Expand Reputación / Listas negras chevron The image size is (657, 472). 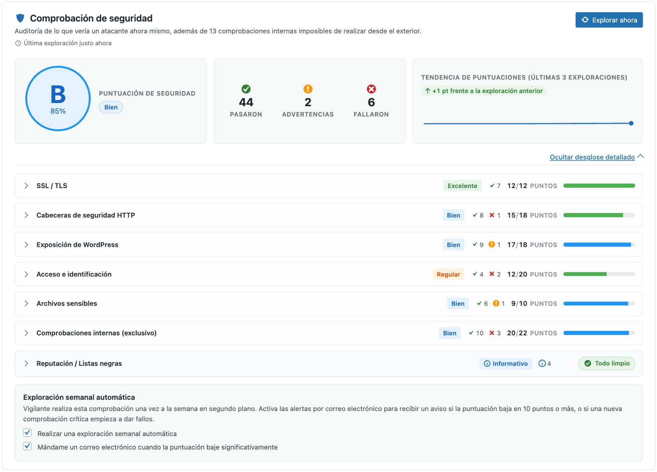click(x=26, y=363)
